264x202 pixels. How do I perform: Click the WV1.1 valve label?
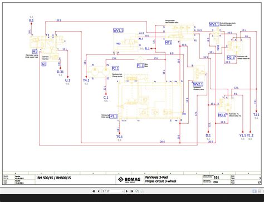tap(118, 31)
